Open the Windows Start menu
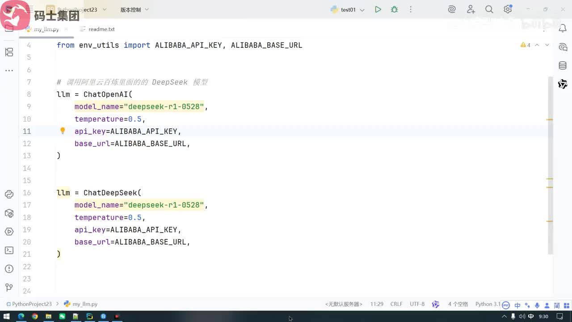 7,316
